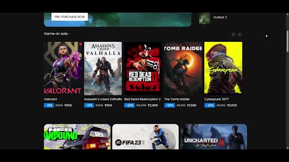Click the -20% badge under Cyberpunk 2077

tap(210, 105)
